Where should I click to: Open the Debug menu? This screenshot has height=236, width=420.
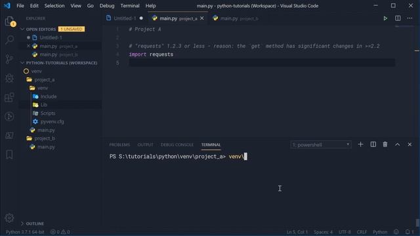pyautogui.click(x=107, y=6)
